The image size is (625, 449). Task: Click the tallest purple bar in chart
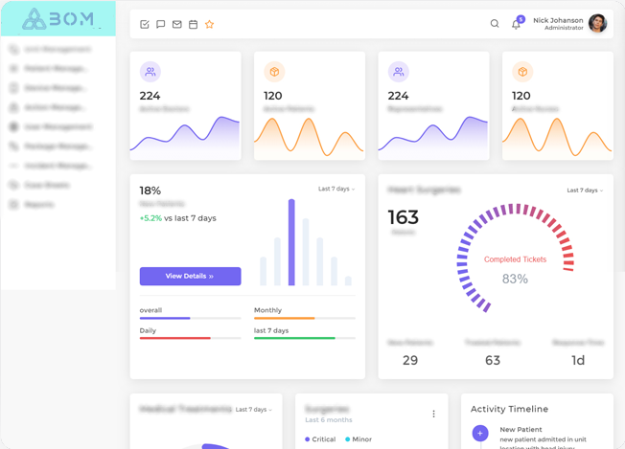coord(291,242)
